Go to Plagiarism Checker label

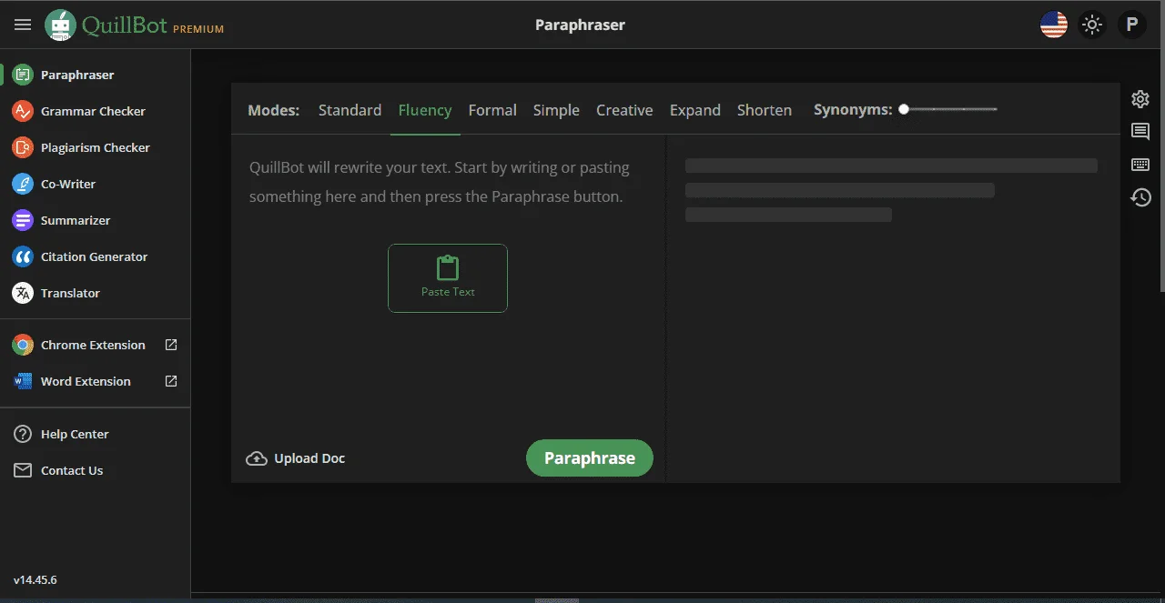(96, 147)
